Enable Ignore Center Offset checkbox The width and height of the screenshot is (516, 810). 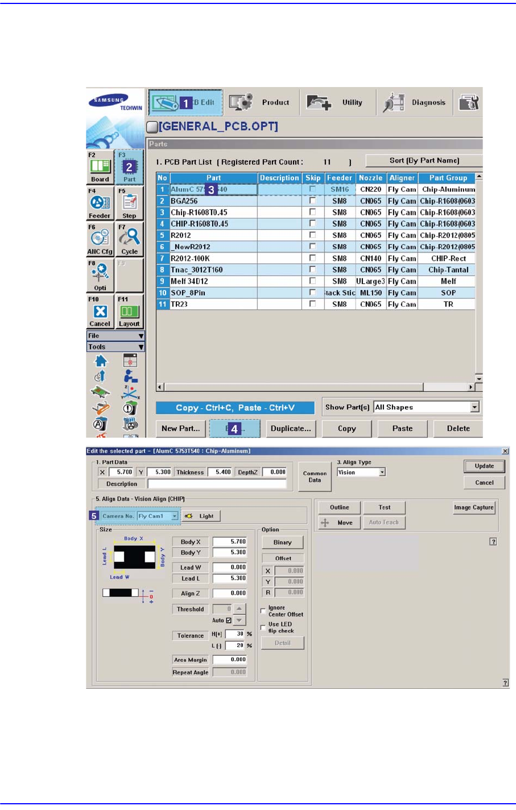pos(263,611)
